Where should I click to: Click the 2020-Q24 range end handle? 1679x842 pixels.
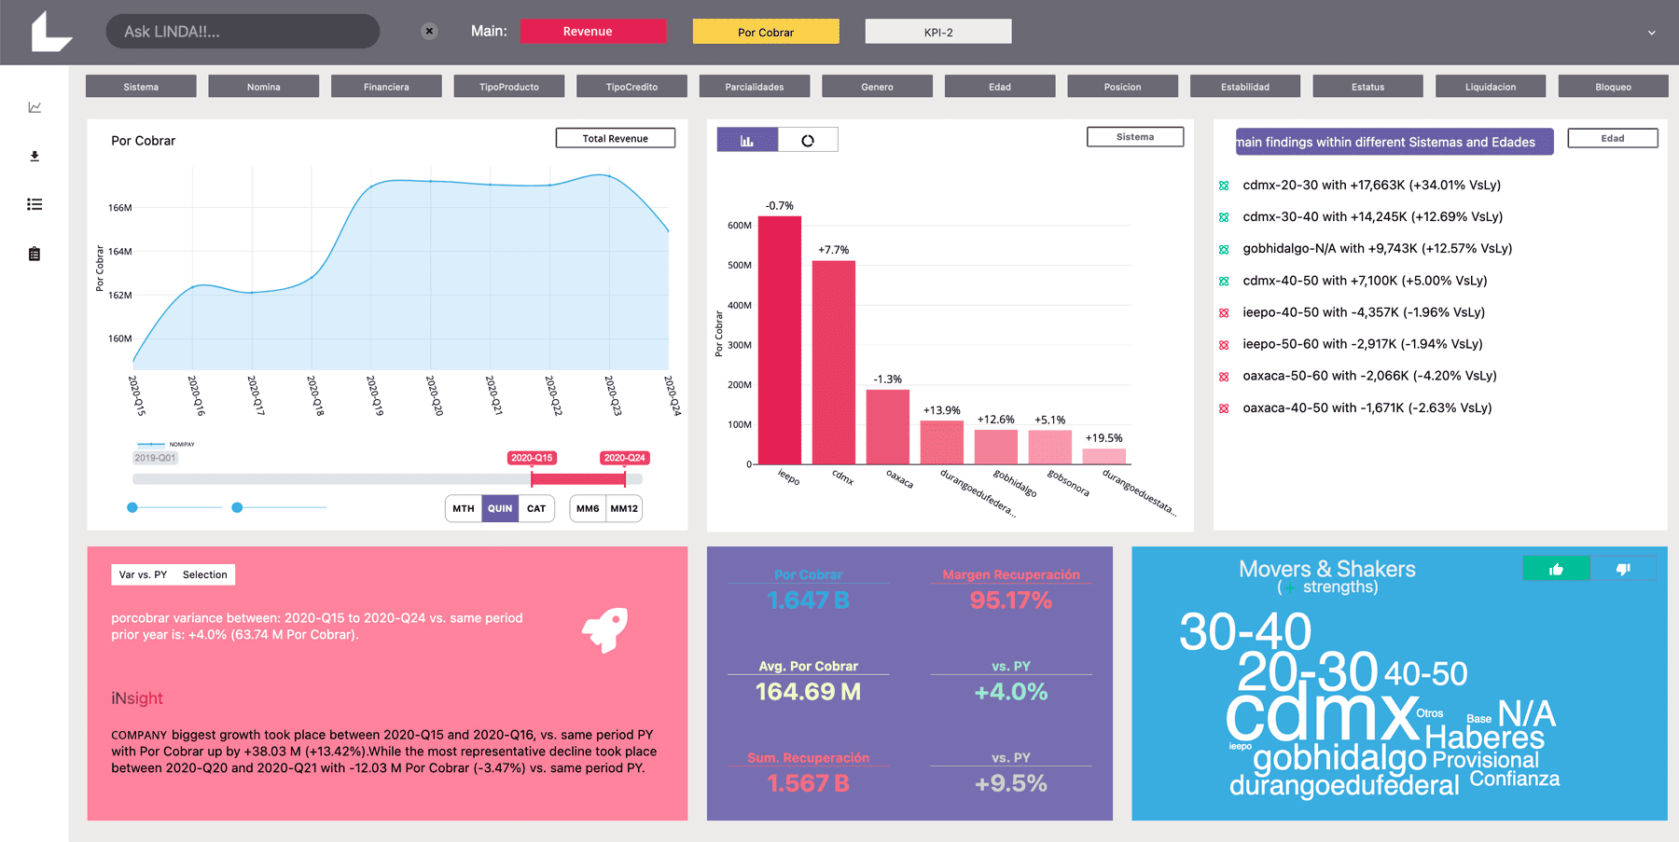[625, 478]
